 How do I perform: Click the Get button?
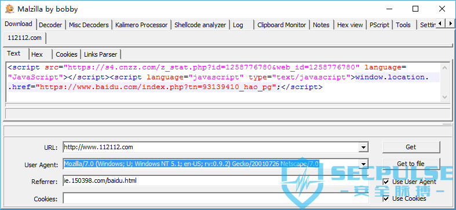tap(411, 148)
